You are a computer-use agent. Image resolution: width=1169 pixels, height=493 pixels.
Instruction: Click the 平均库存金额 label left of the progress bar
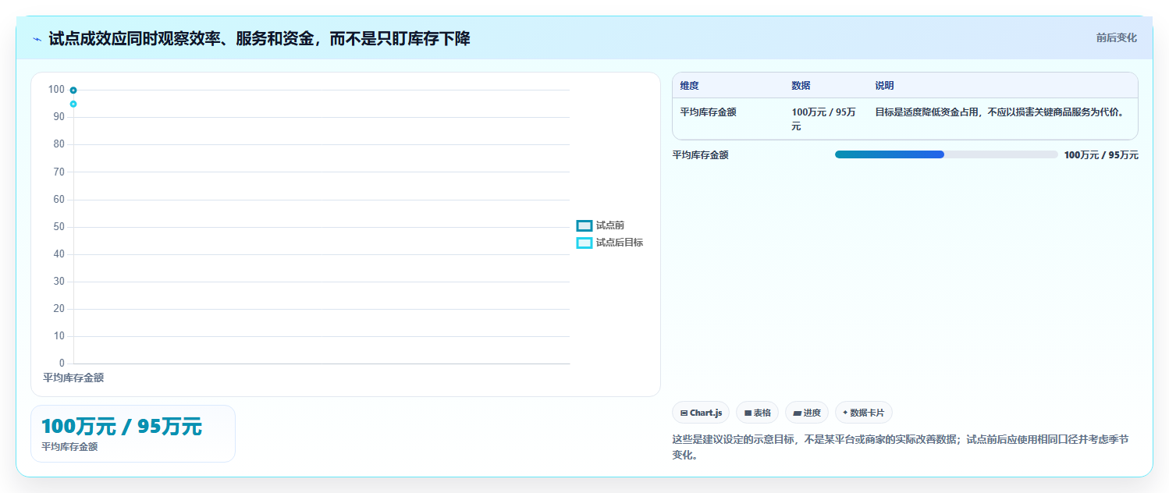(x=701, y=155)
